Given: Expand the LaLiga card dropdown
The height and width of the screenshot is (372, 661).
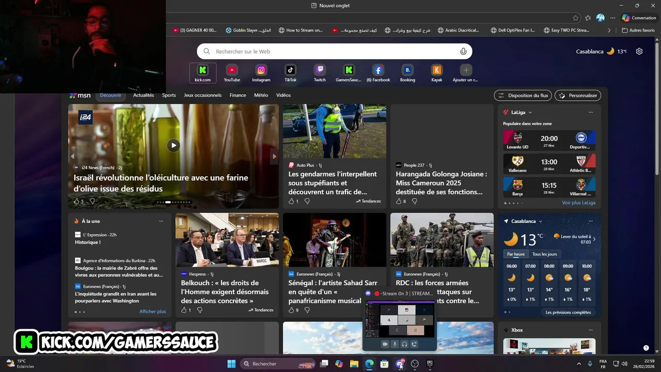Looking at the screenshot, I should (530, 112).
